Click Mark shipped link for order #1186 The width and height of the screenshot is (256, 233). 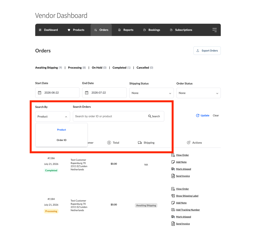[x=183, y=169]
